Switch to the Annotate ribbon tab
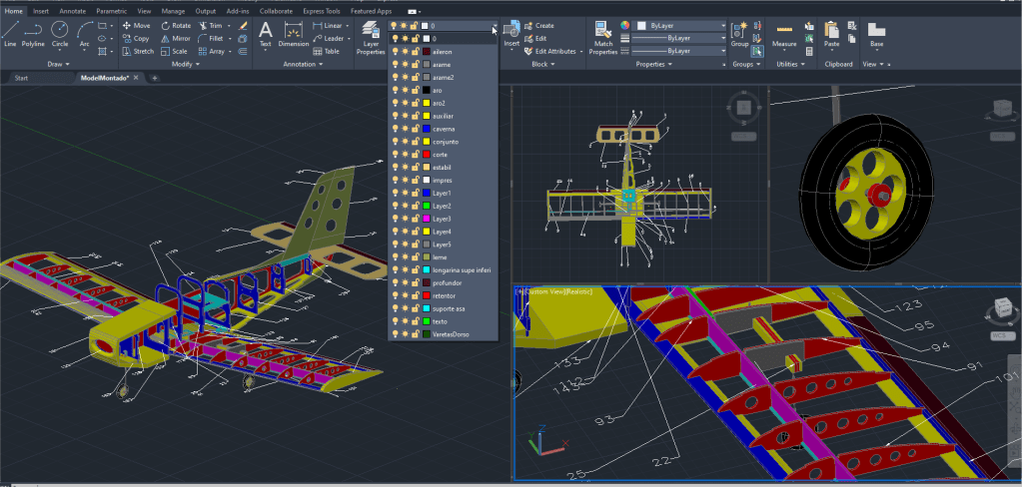Screen dimensions: 1022x487 (72, 11)
